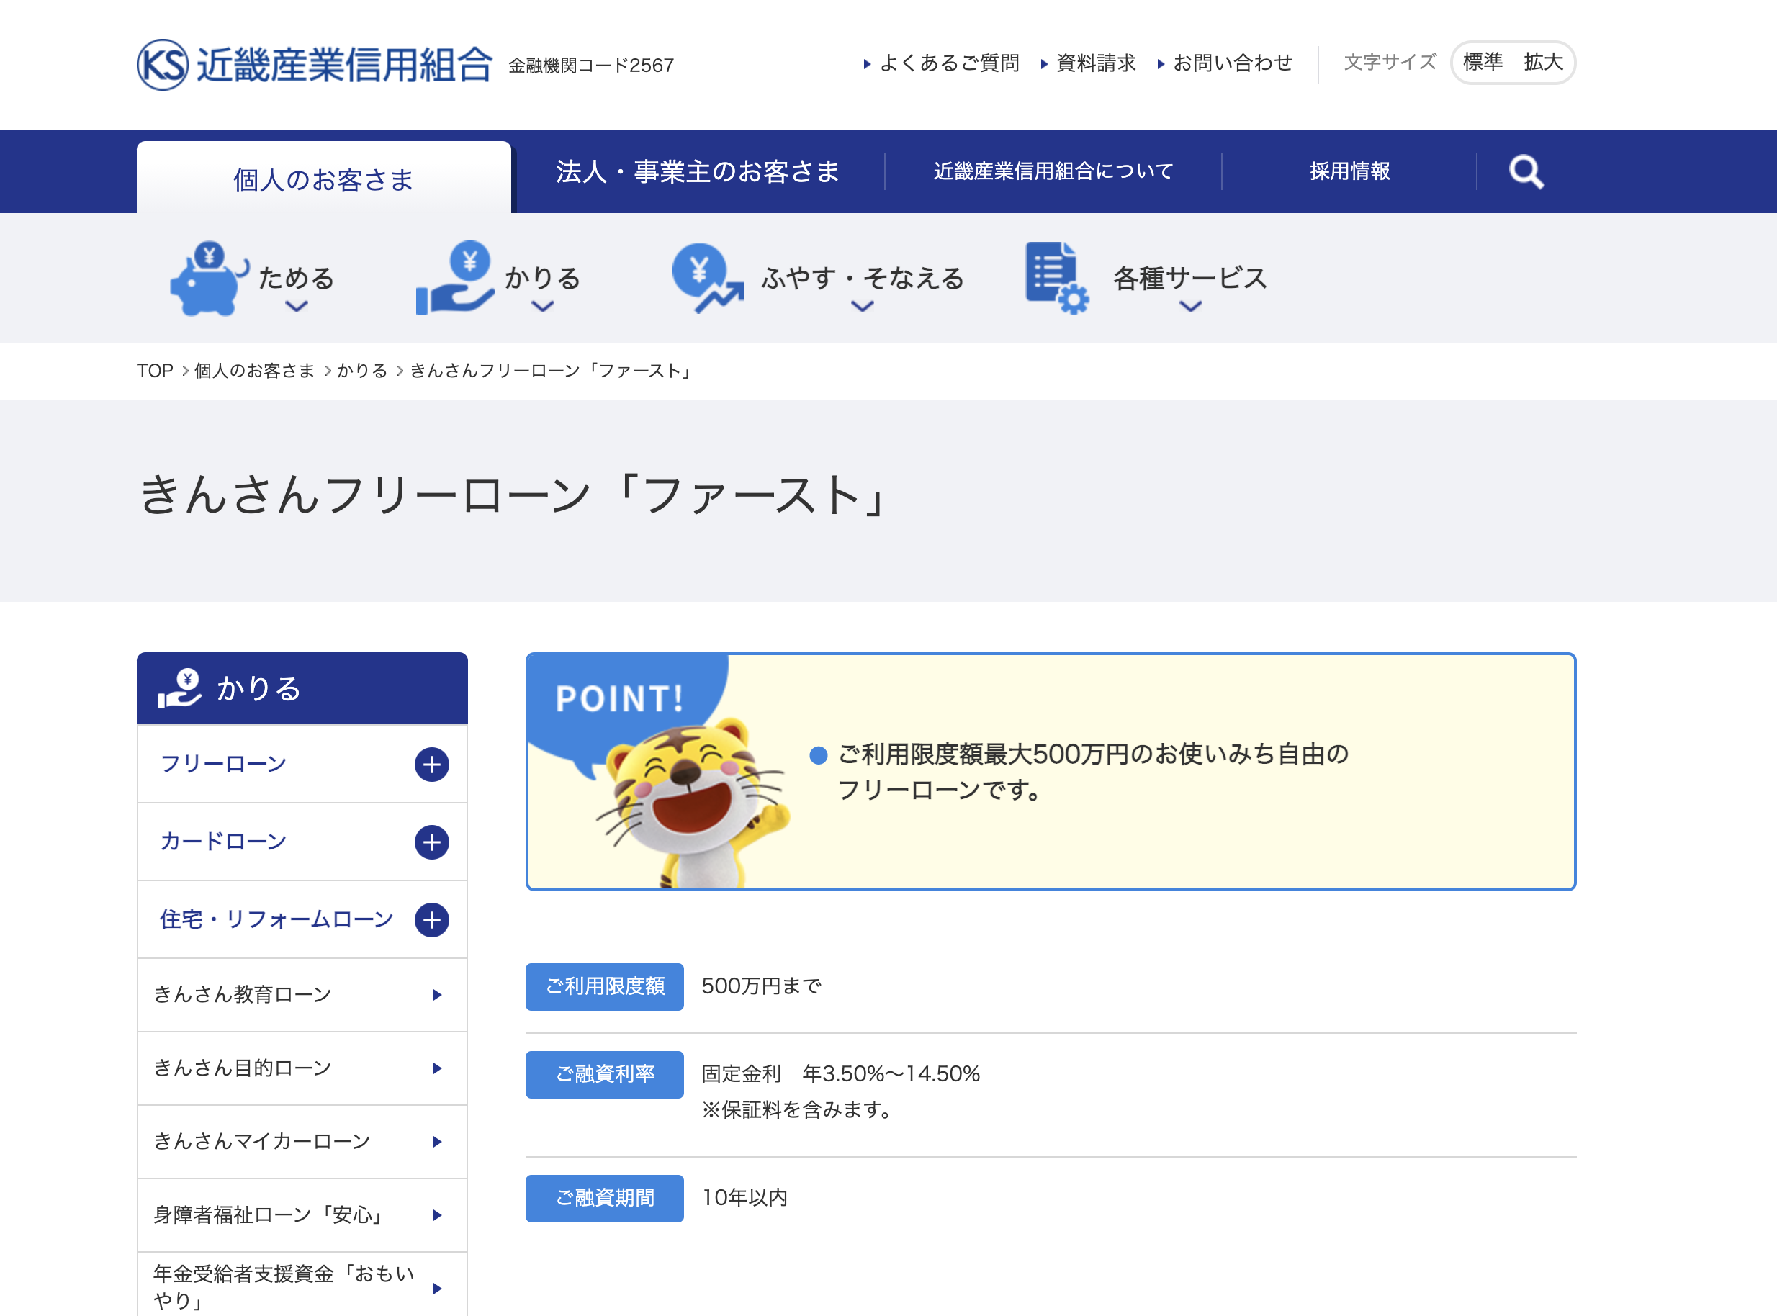Image resolution: width=1777 pixels, height=1316 pixels.
Task: Open the ためる dropdown chevron
Action: click(x=297, y=307)
